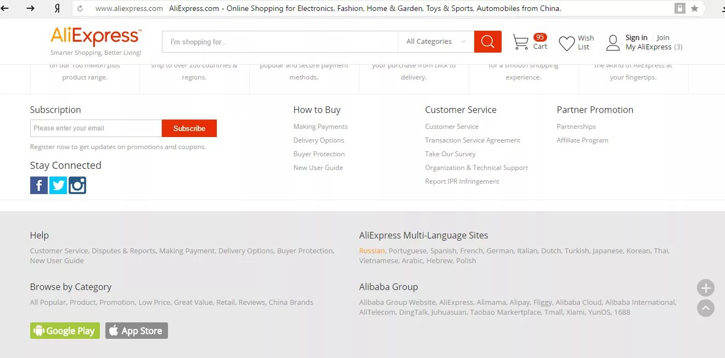Select the Russian language site
The height and width of the screenshot is (358, 725).
point(372,251)
